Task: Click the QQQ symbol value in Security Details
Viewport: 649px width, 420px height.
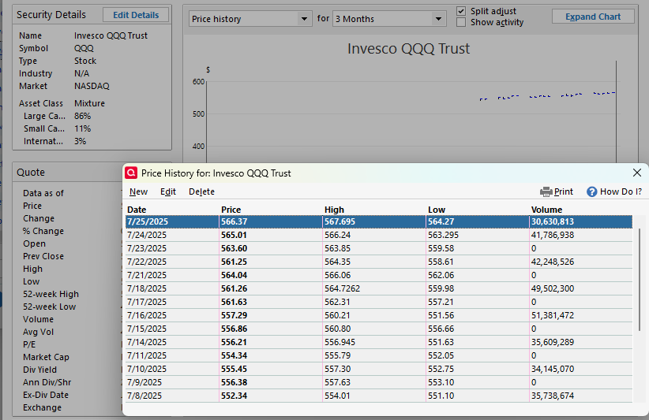Action: pos(84,48)
